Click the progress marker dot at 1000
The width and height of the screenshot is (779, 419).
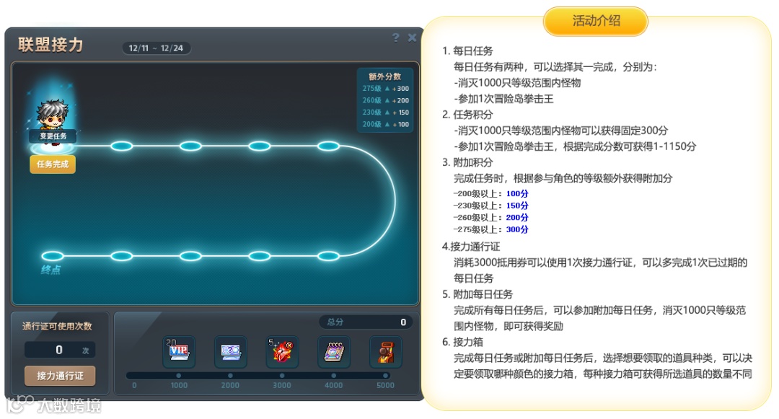click(179, 376)
